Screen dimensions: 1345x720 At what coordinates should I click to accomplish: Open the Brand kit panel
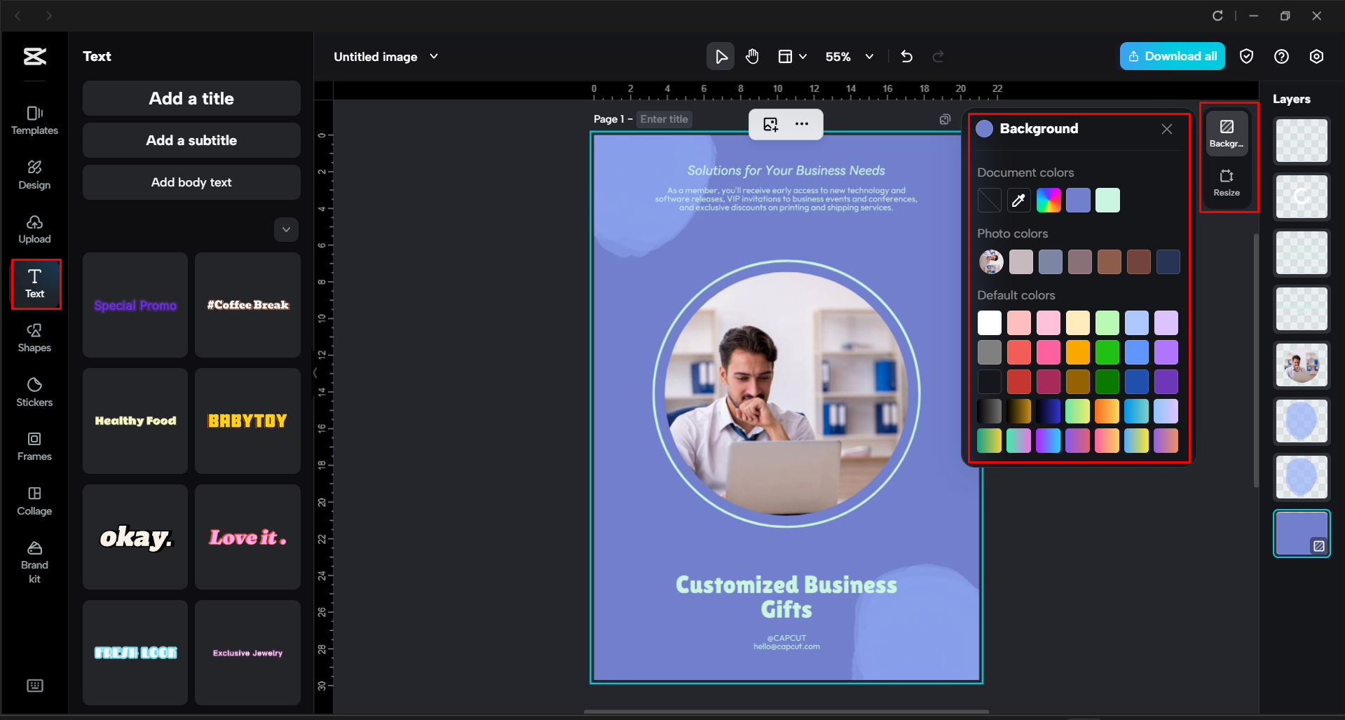(x=34, y=559)
